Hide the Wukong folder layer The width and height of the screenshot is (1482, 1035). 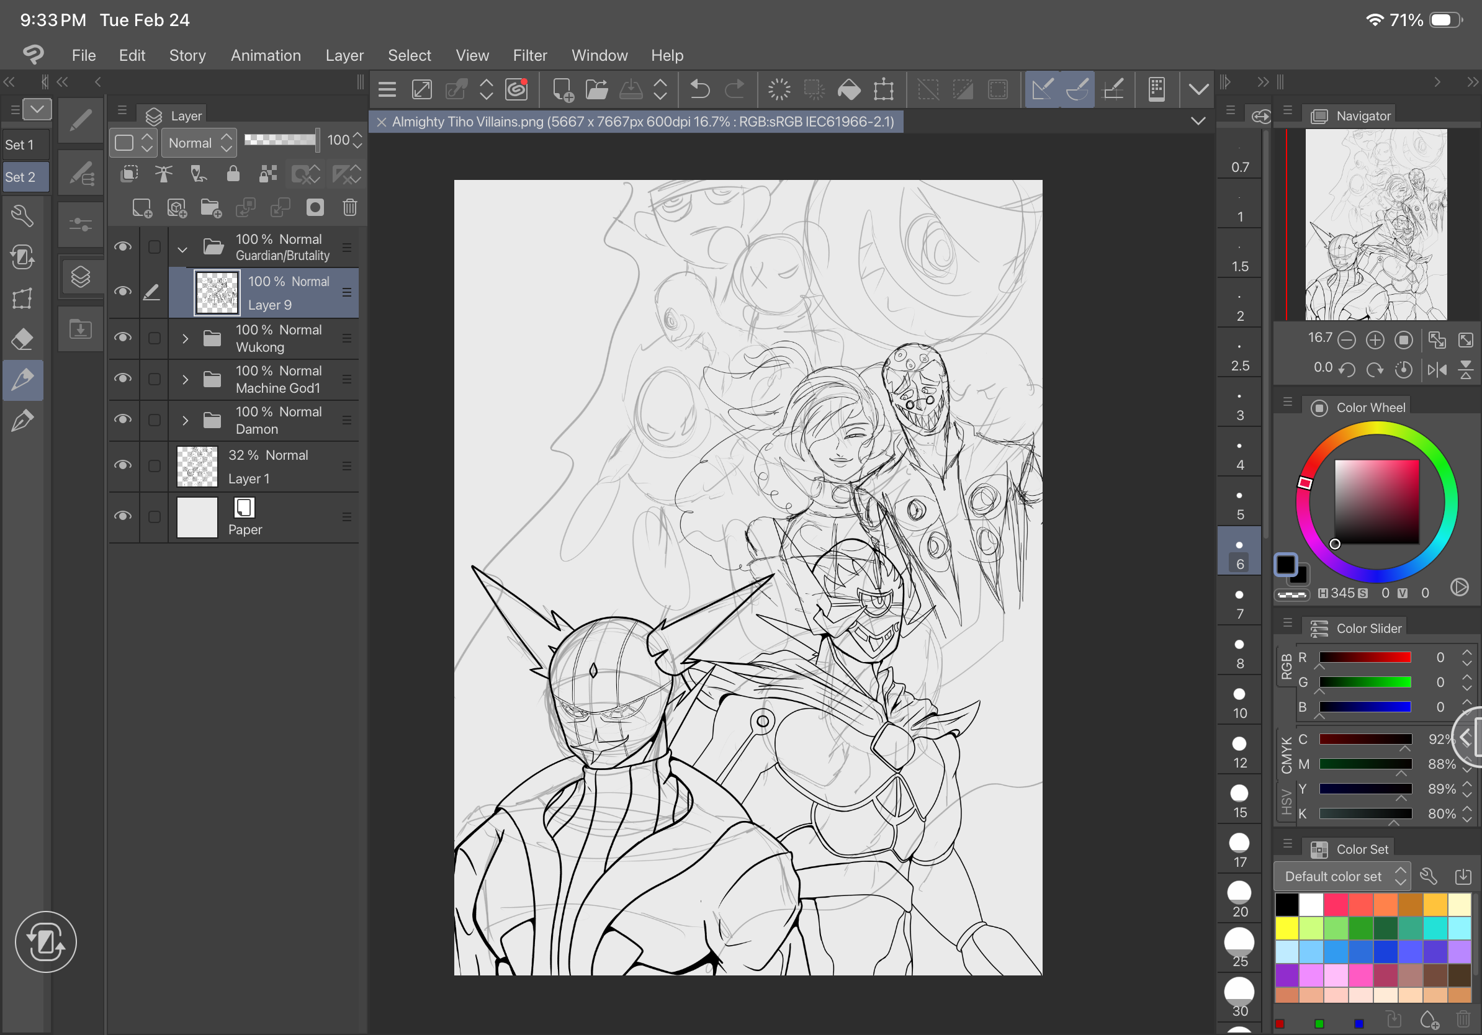point(123,338)
